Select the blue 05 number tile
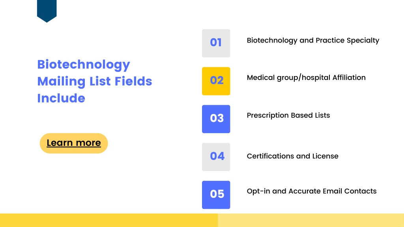Viewport: 404px width, 227px height. point(216,195)
